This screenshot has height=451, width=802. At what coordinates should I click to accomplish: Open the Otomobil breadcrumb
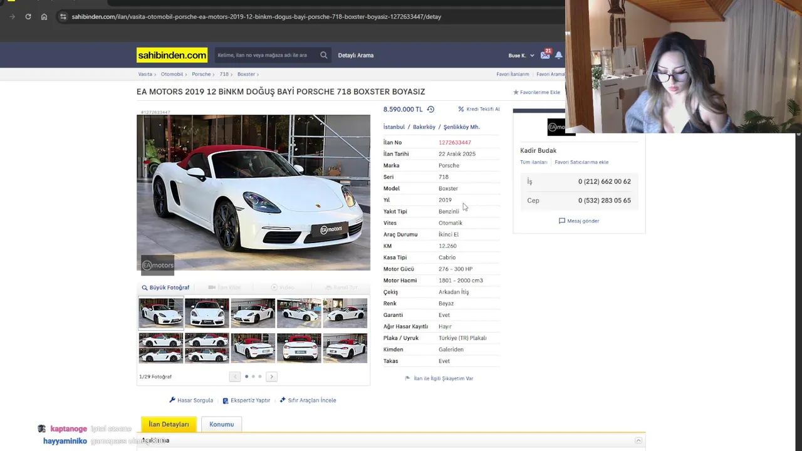coord(172,74)
